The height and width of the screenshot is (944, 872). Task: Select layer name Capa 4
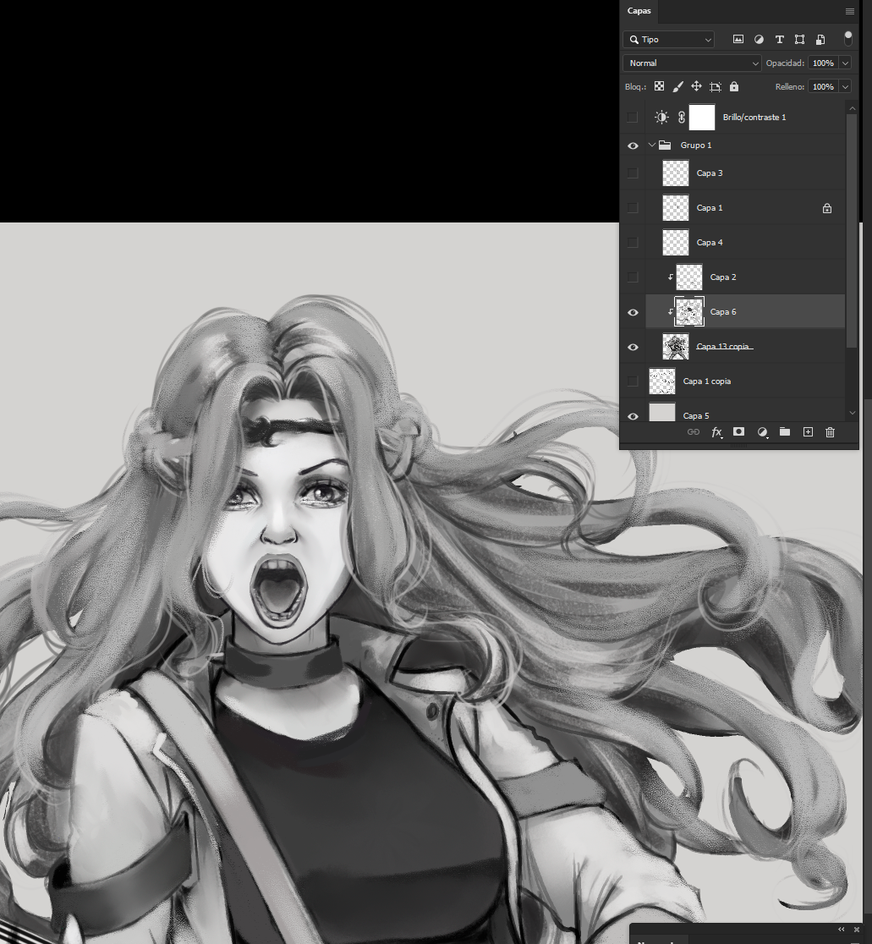[710, 243]
